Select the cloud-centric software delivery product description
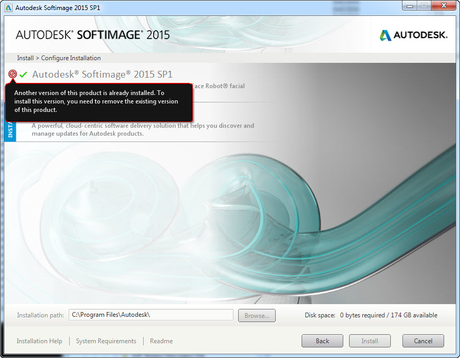 click(x=143, y=130)
